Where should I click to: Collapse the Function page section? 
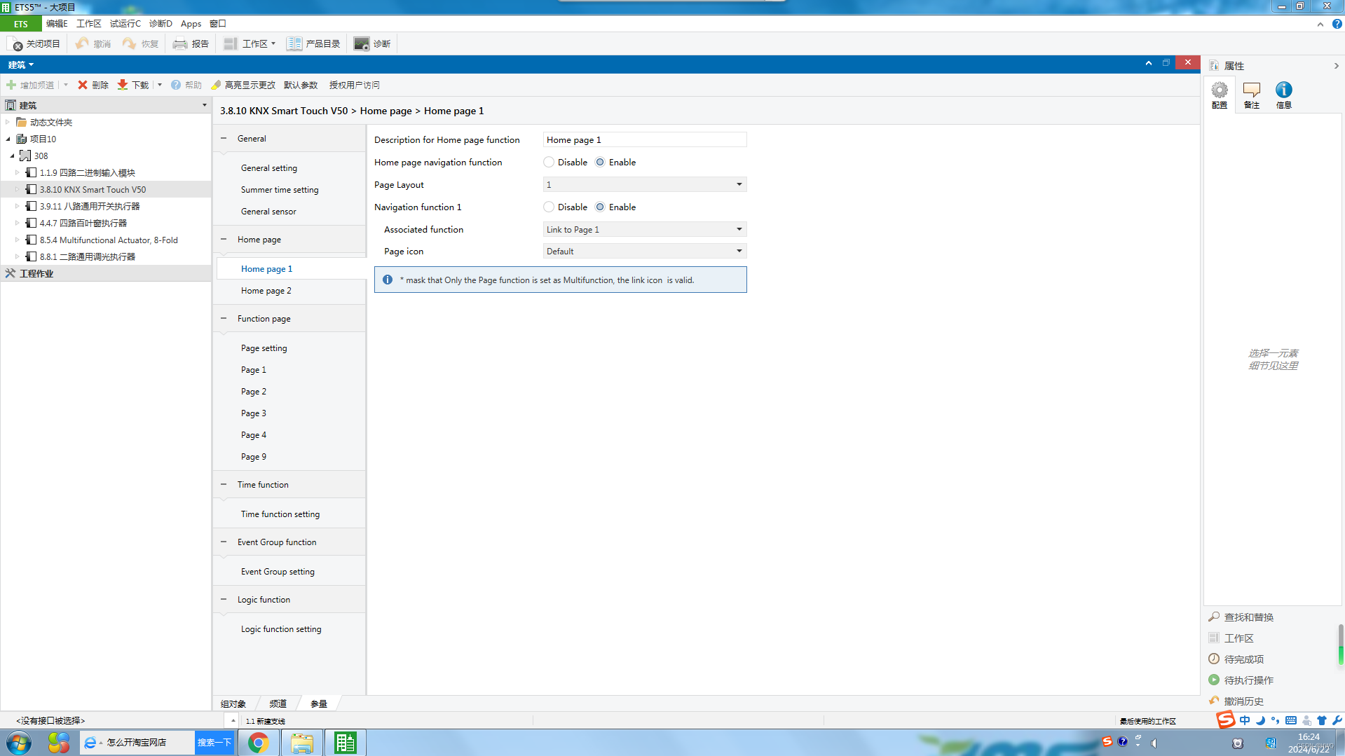point(224,319)
